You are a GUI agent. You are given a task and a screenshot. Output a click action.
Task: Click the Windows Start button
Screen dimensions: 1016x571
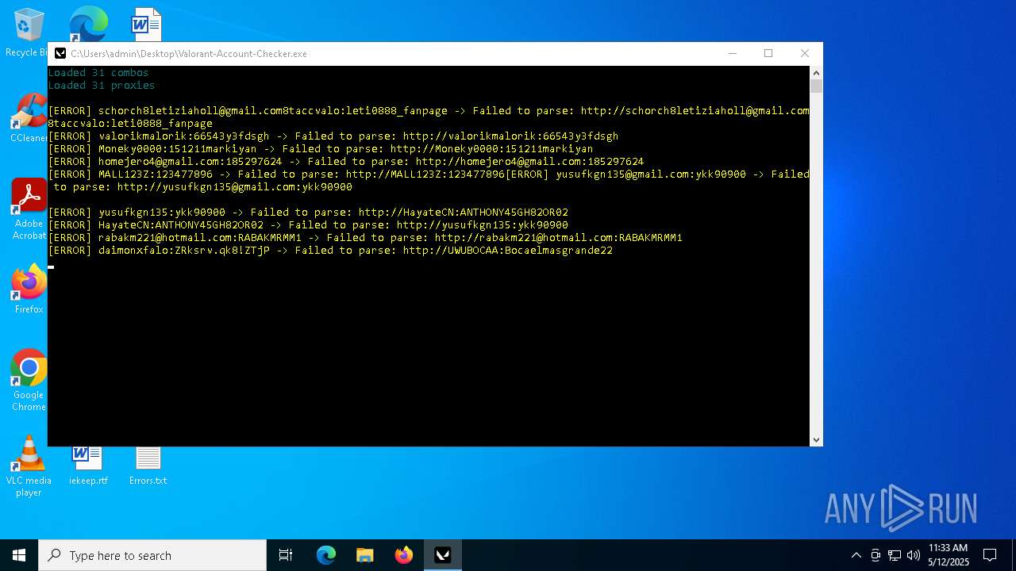tap(19, 555)
